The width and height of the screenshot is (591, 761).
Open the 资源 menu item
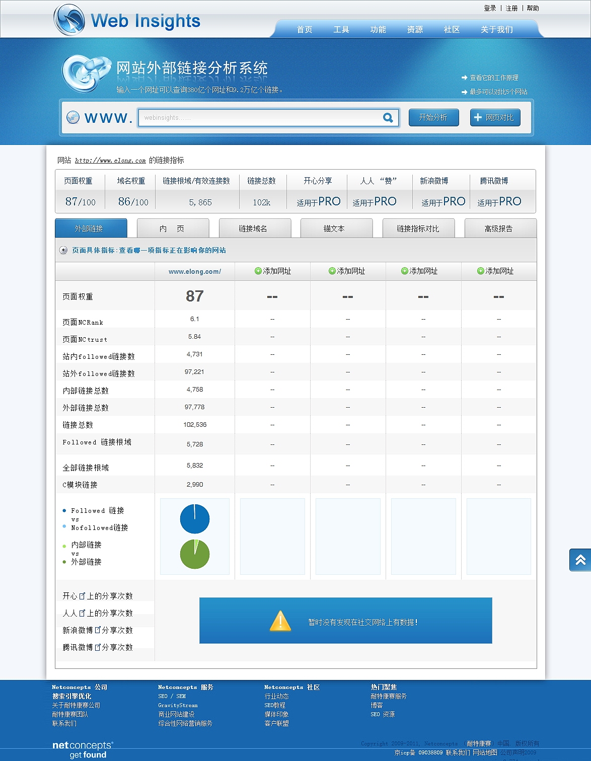(415, 29)
